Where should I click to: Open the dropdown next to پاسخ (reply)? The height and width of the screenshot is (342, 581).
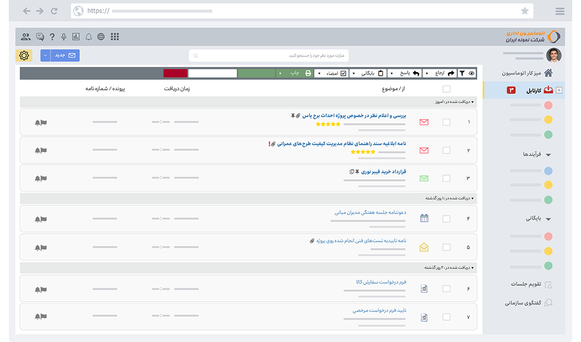click(392, 73)
